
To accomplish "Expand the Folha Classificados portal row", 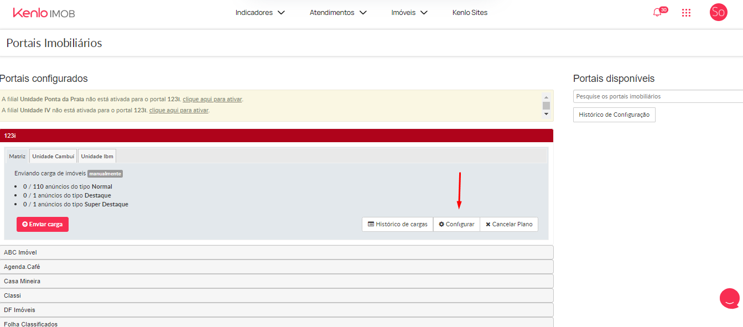I will 277,323.
